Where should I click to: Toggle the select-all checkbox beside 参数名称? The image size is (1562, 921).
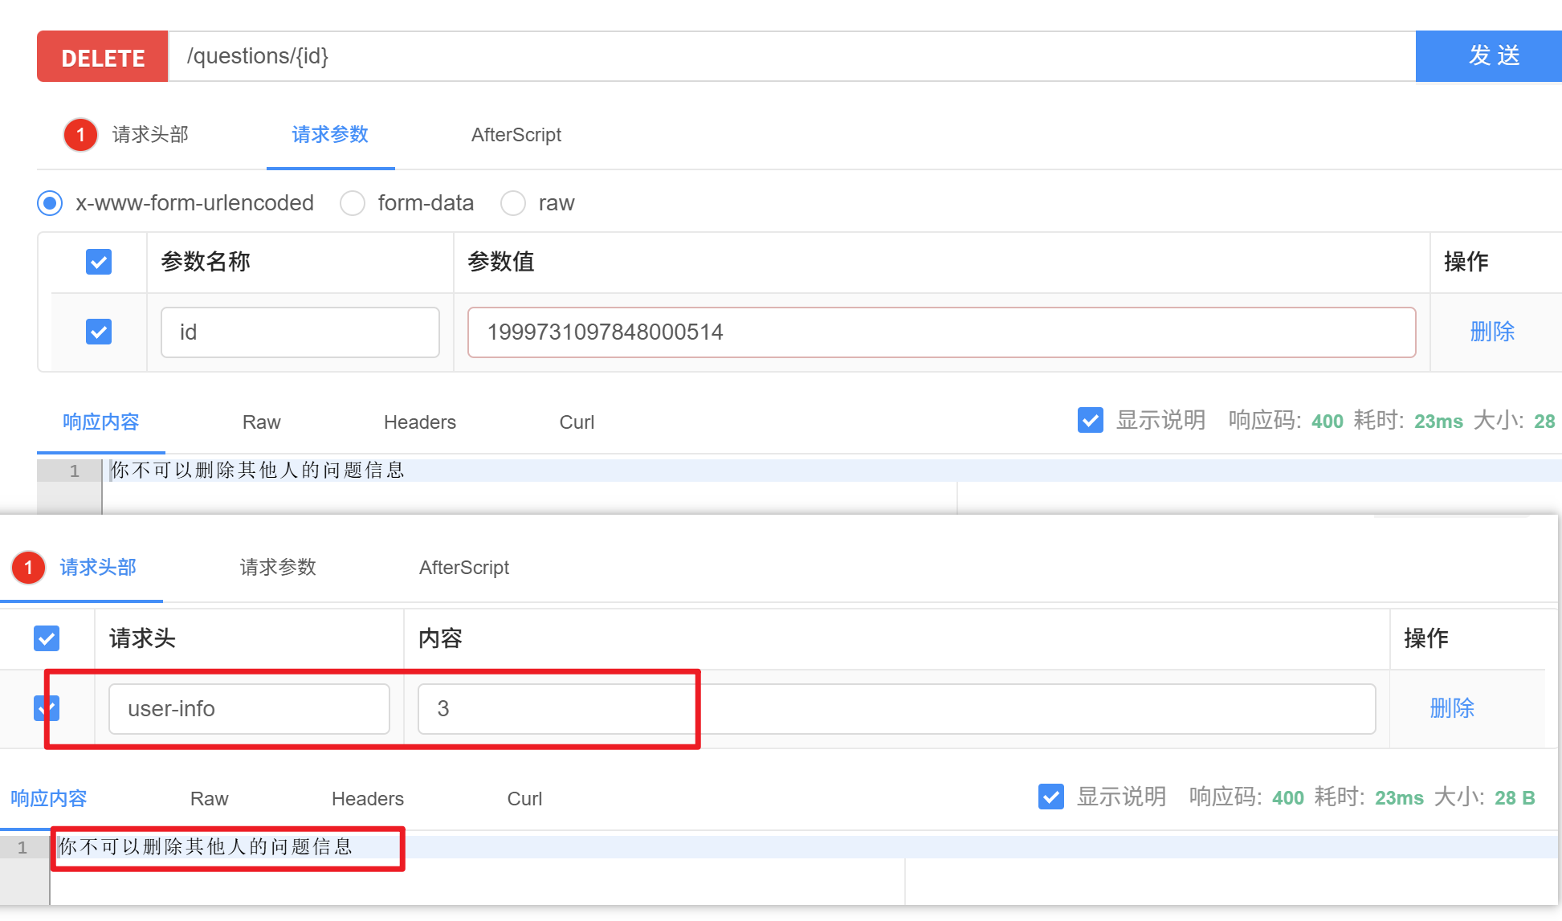(x=99, y=262)
